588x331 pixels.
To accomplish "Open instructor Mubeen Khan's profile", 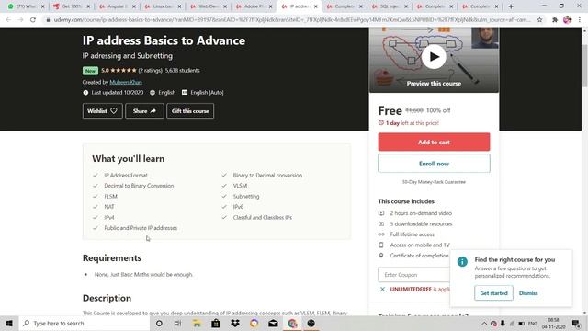I will pyautogui.click(x=126, y=82).
